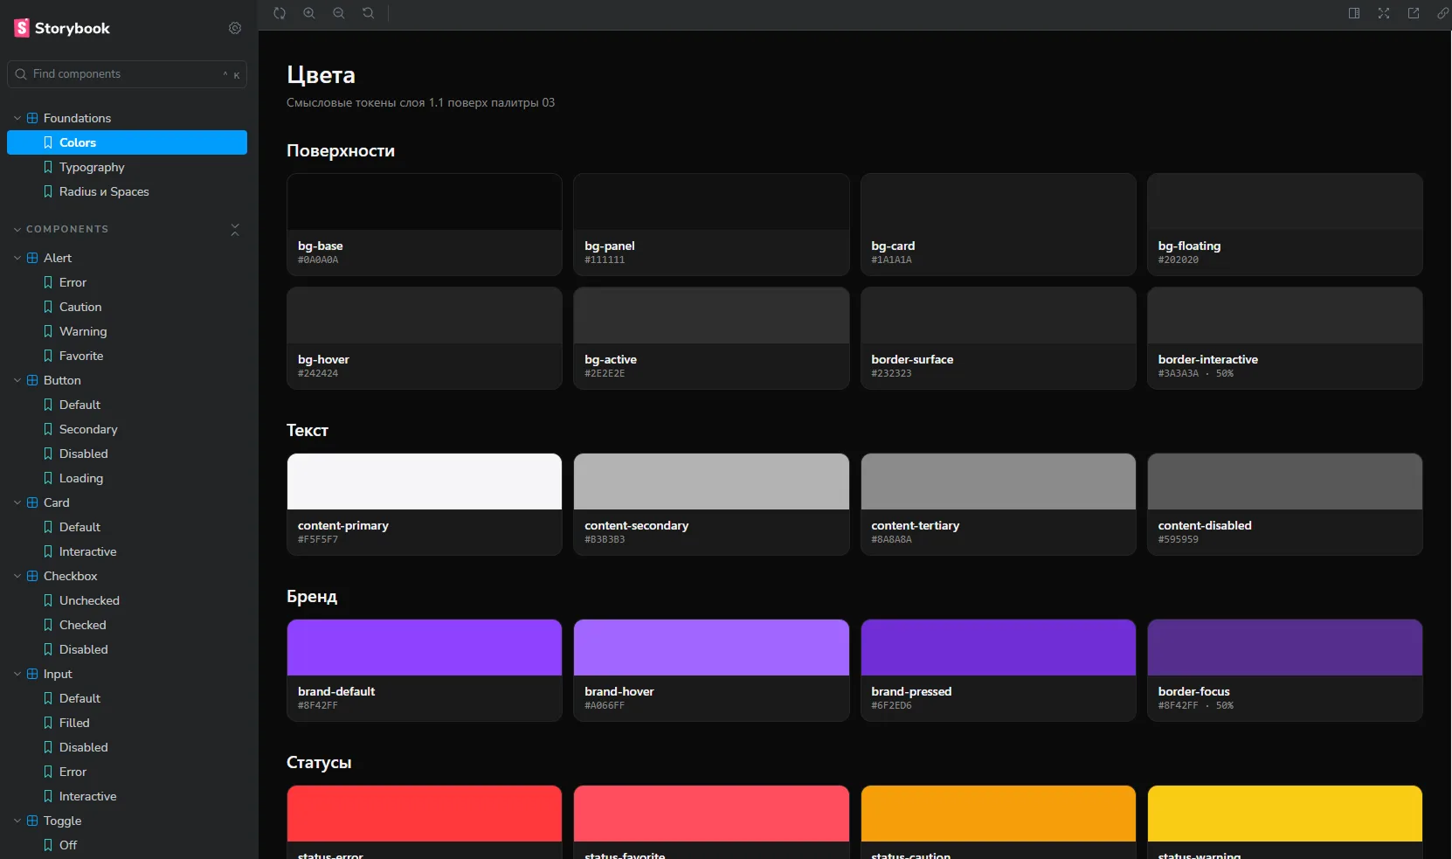Open the Secondary button story
1452x859 pixels.
point(127,429)
